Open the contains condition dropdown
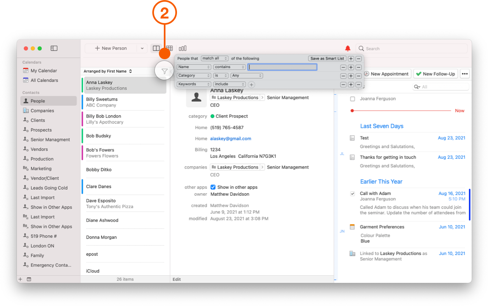489x306 pixels. point(229,67)
